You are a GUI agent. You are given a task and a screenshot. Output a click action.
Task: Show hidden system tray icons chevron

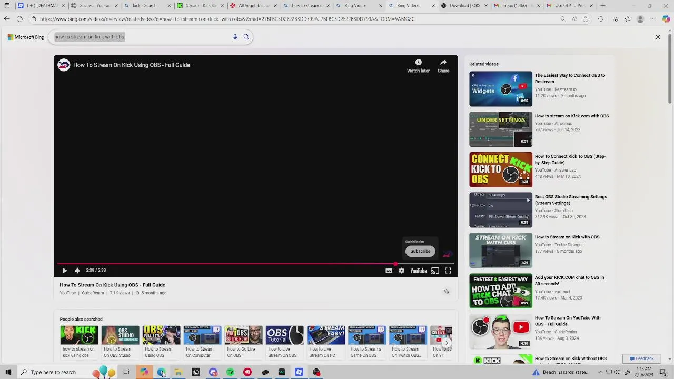[x=600, y=372]
